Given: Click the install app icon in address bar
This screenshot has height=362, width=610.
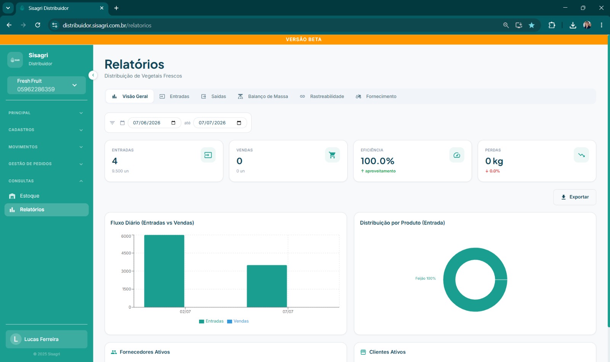Looking at the screenshot, I should click(519, 25).
